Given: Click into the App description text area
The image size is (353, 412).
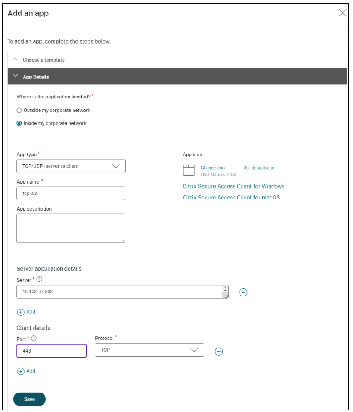Looking at the screenshot, I should [71, 228].
